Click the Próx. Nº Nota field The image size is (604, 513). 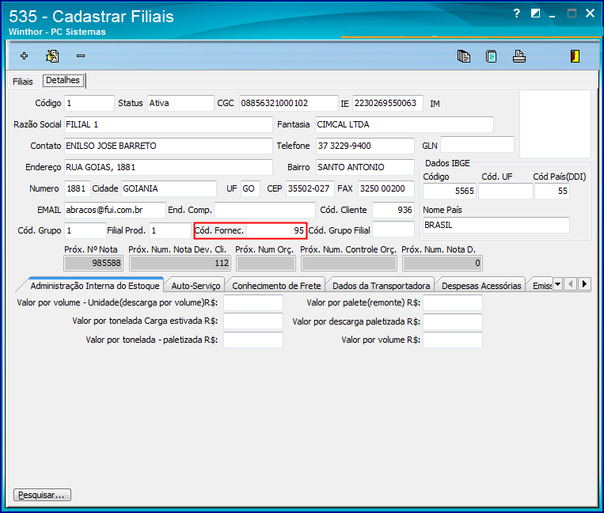point(93,264)
